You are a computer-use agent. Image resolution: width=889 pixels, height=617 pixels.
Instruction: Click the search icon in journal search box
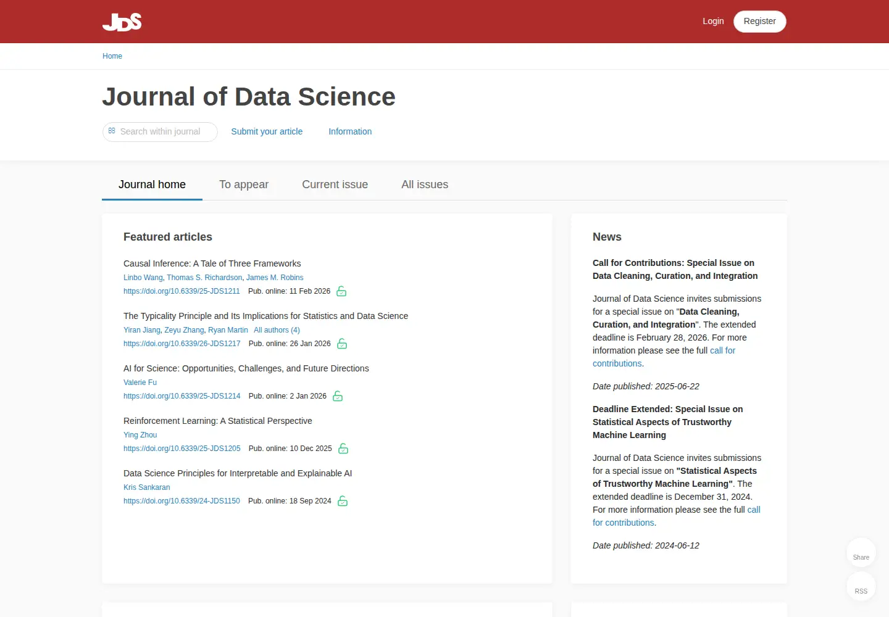tap(112, 131)
